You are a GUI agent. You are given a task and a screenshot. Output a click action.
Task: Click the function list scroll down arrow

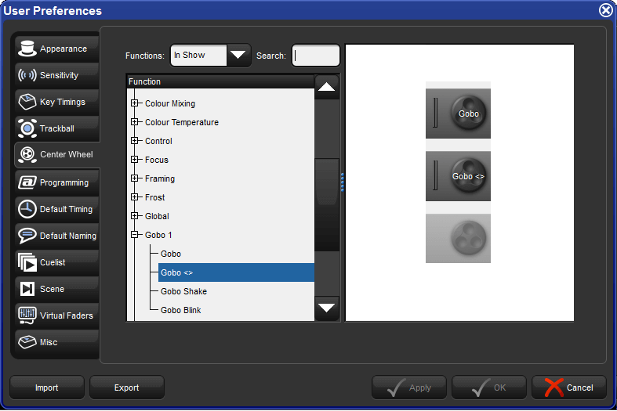point(327,308)
